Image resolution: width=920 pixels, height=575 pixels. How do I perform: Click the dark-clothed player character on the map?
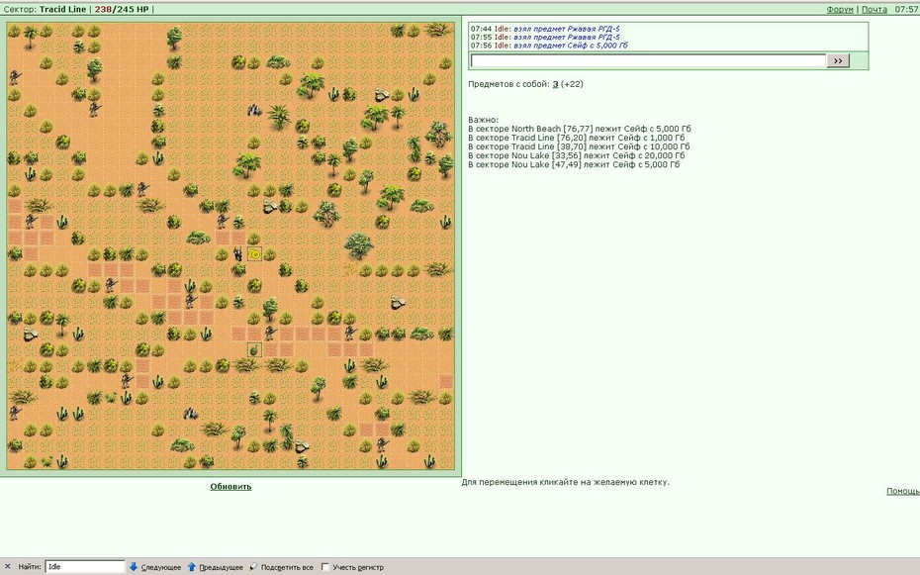pos(238,254)
